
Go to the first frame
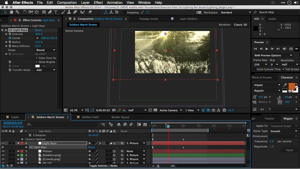255,49
